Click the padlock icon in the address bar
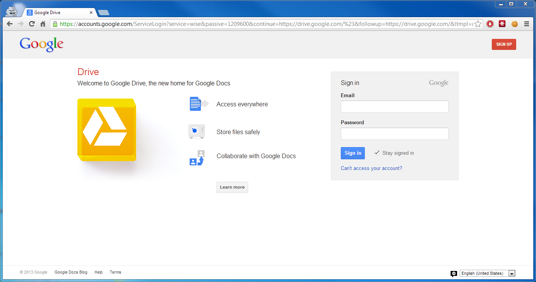This screenshot has width=536, height=282. 56,24
